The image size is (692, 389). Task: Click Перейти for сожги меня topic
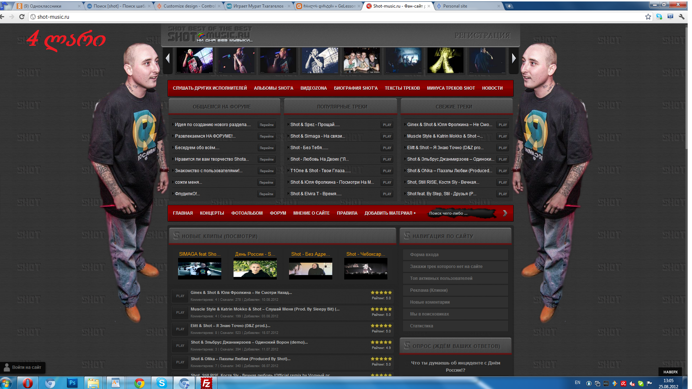point(266,182)
